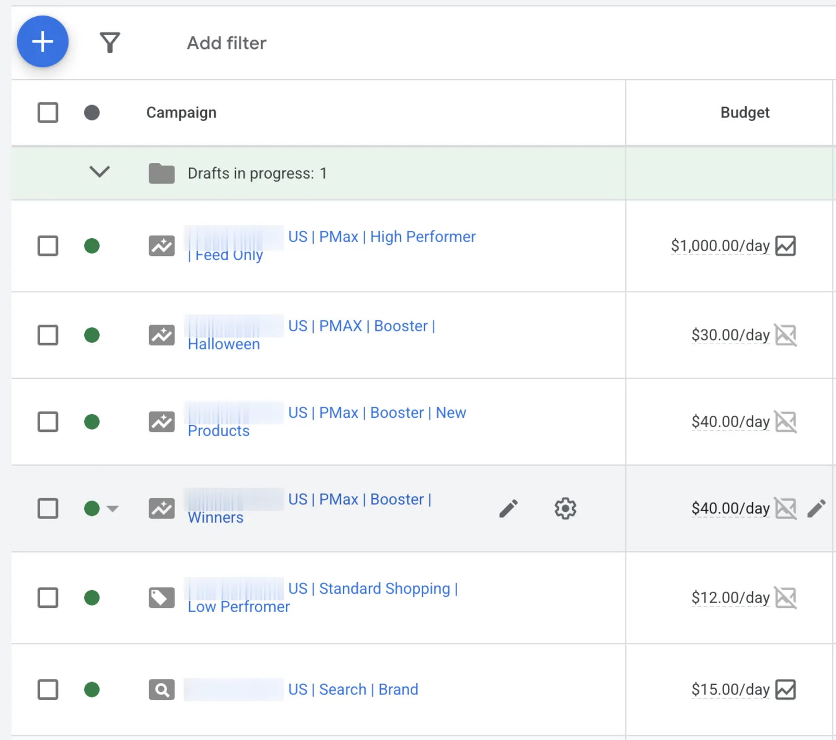Collapse the Drafts in progress chevron
836x740 pixels.
(x=99, y=172)
